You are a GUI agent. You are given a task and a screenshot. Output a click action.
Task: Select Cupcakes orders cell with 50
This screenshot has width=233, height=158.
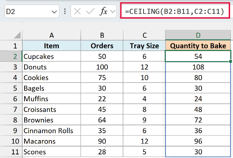point(102,56)
